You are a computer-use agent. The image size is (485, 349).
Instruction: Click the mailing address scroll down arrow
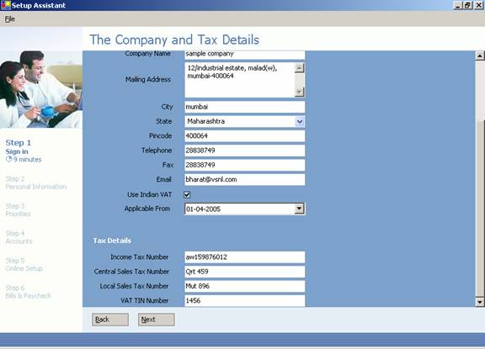(x=299, y=92)
